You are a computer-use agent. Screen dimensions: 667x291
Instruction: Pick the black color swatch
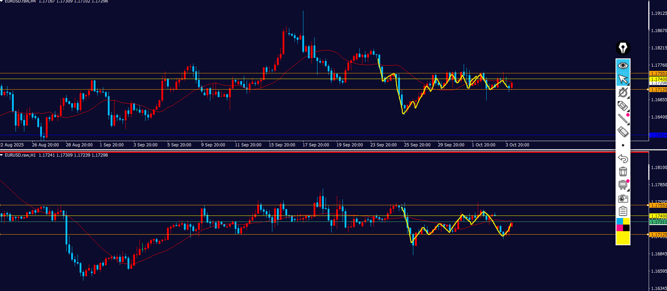pyautogui.click(x=626, y=228)
